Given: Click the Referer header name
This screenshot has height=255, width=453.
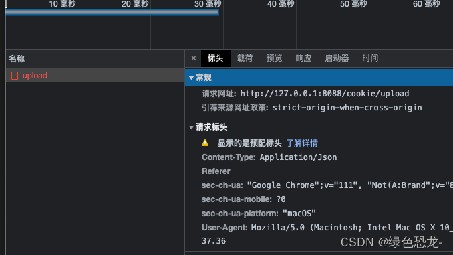Looking at the screenshot, I should [216, 171].
